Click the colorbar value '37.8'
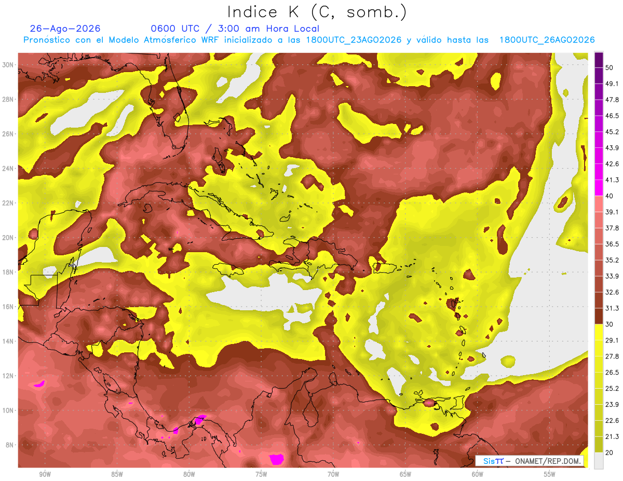This screenshot has width=623, height=481. point(612,228)
